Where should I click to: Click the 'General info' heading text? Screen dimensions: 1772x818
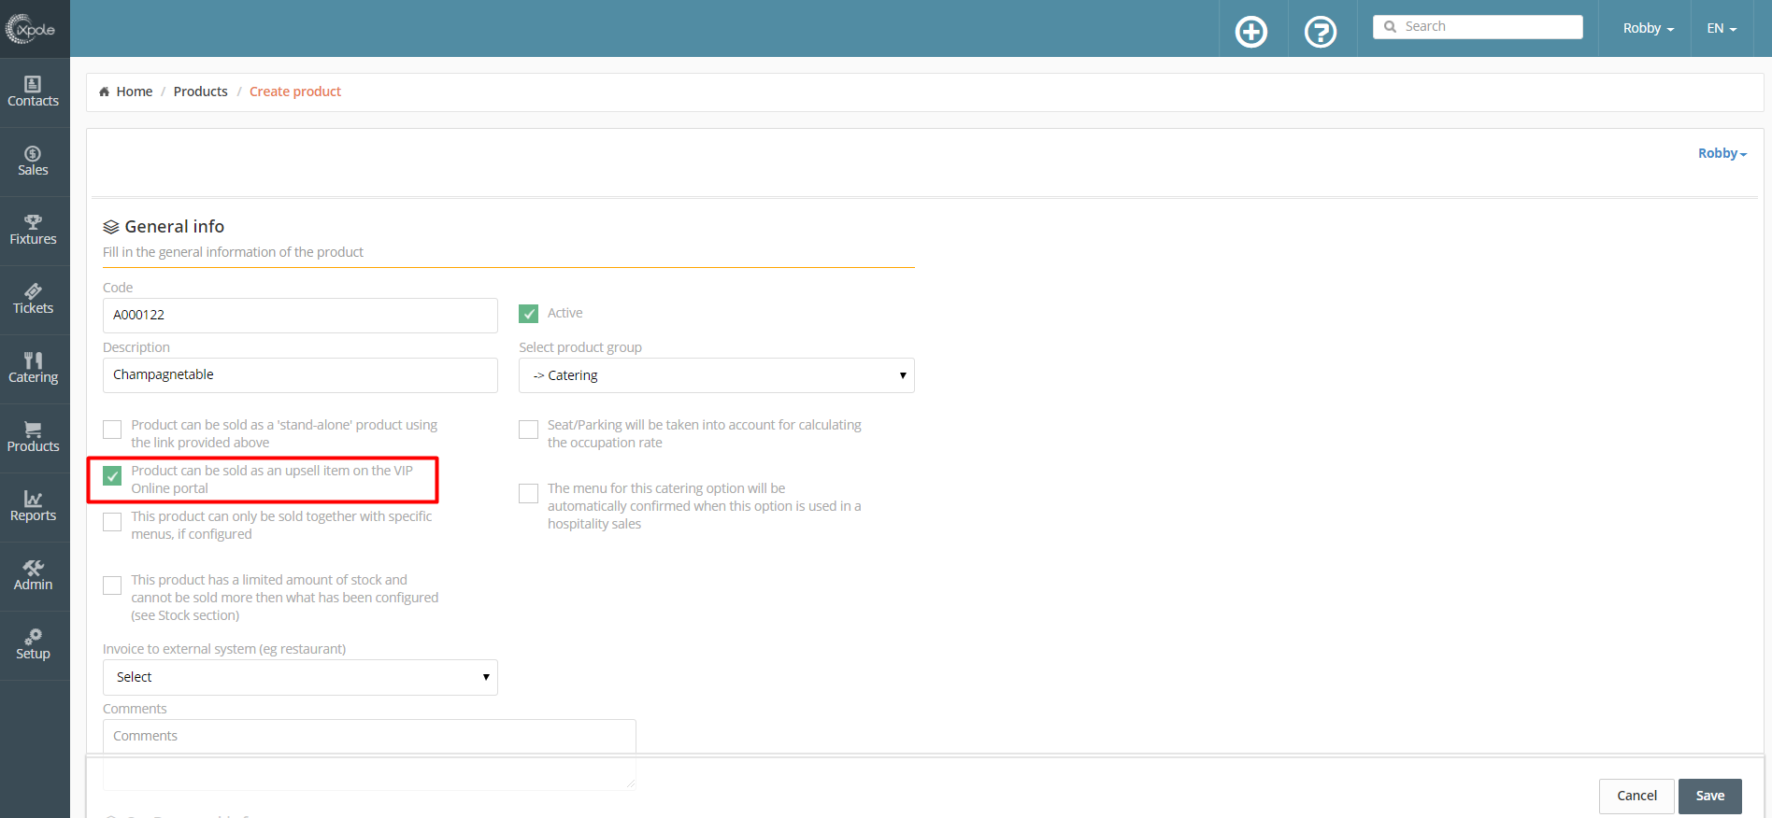[x=175, y=227]
